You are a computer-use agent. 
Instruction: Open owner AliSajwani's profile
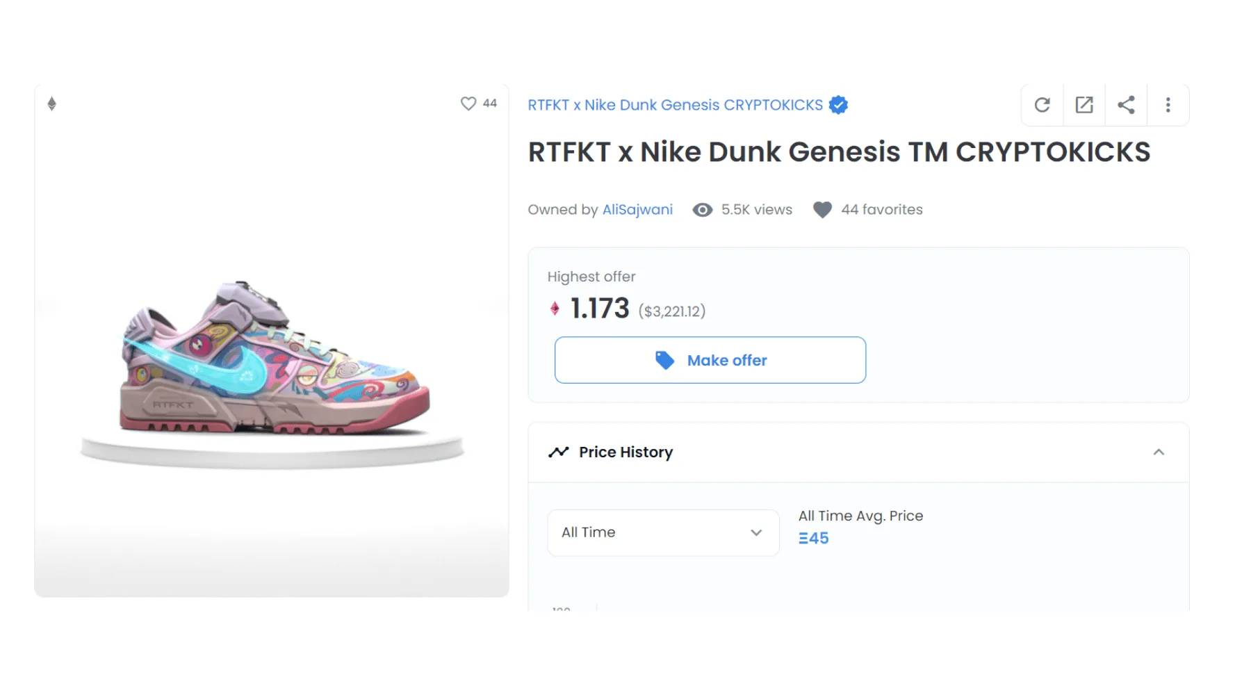tap(637, 210)
